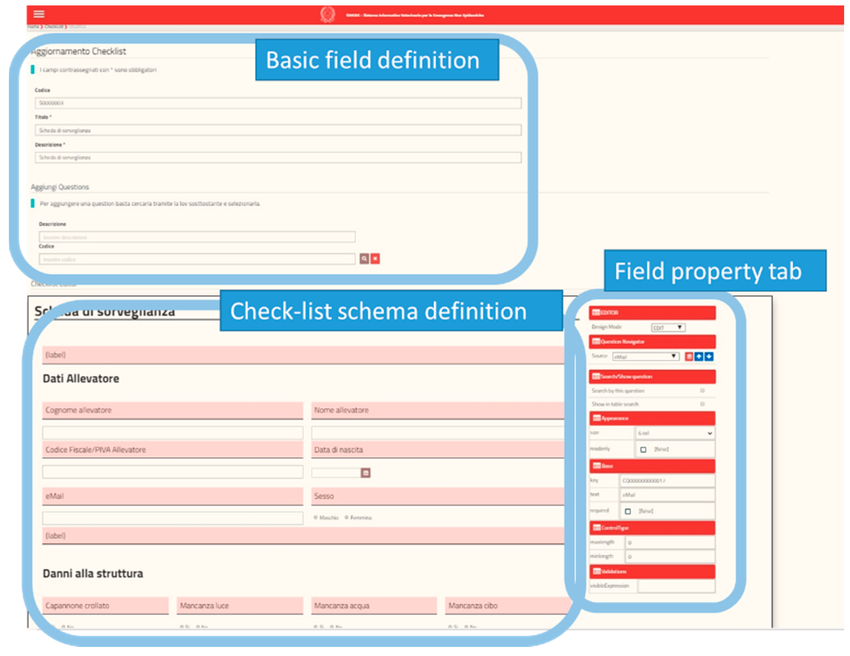Enable Search by this question checkbox
The height and width of the screenshot is (656, 850).
tap(703, 390)
